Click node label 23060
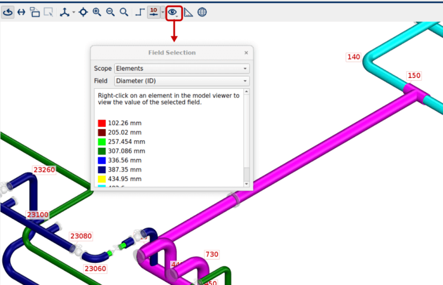Viewport: 443px width, 285px height. (x=95, y=269)
